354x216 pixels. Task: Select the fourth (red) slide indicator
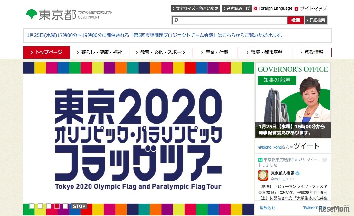[x=57, y=206]
